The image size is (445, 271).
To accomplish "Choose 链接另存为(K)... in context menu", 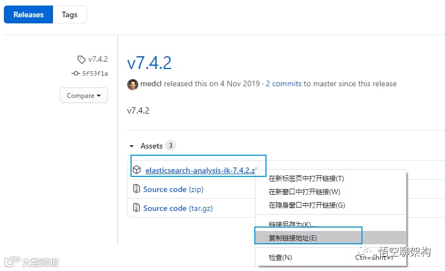I will pos(331,224).
